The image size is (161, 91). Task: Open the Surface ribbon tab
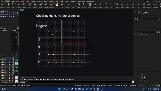pos(13,1)
